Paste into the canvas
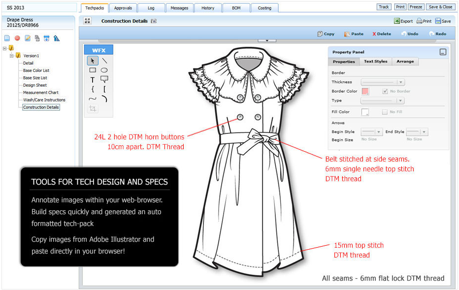The image size is (459, 290). (x=354, y=34)
